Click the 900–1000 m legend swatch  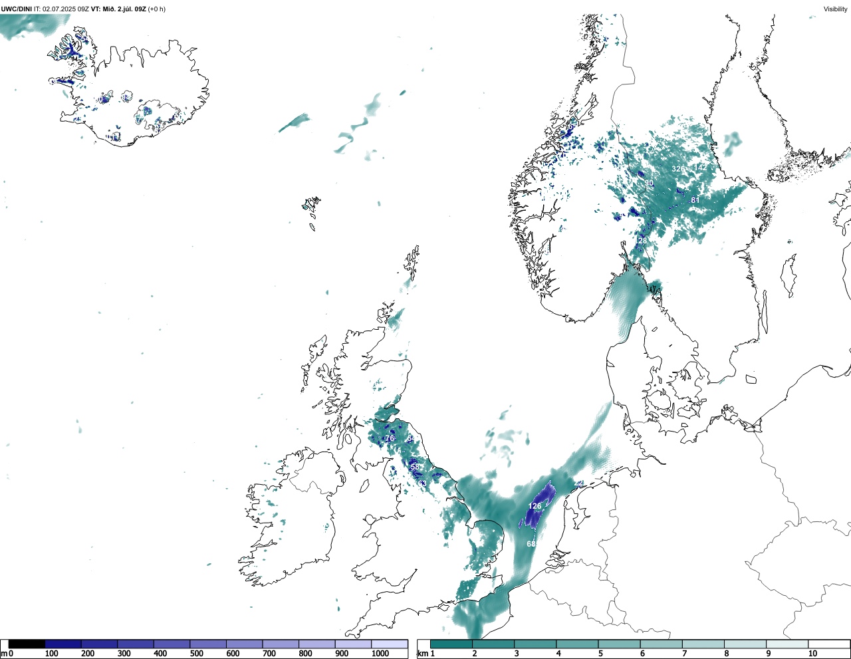pos(353,644)
